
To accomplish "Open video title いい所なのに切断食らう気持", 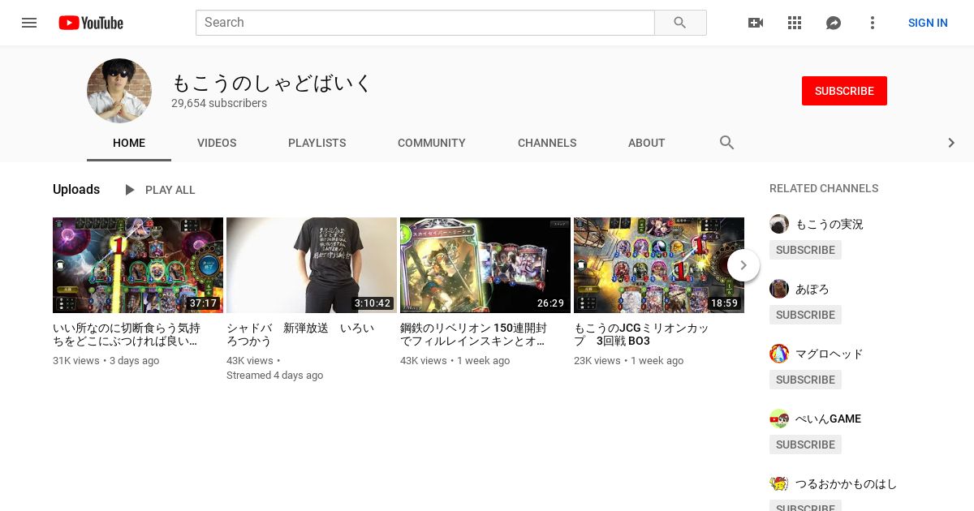I will pos(127,334).
